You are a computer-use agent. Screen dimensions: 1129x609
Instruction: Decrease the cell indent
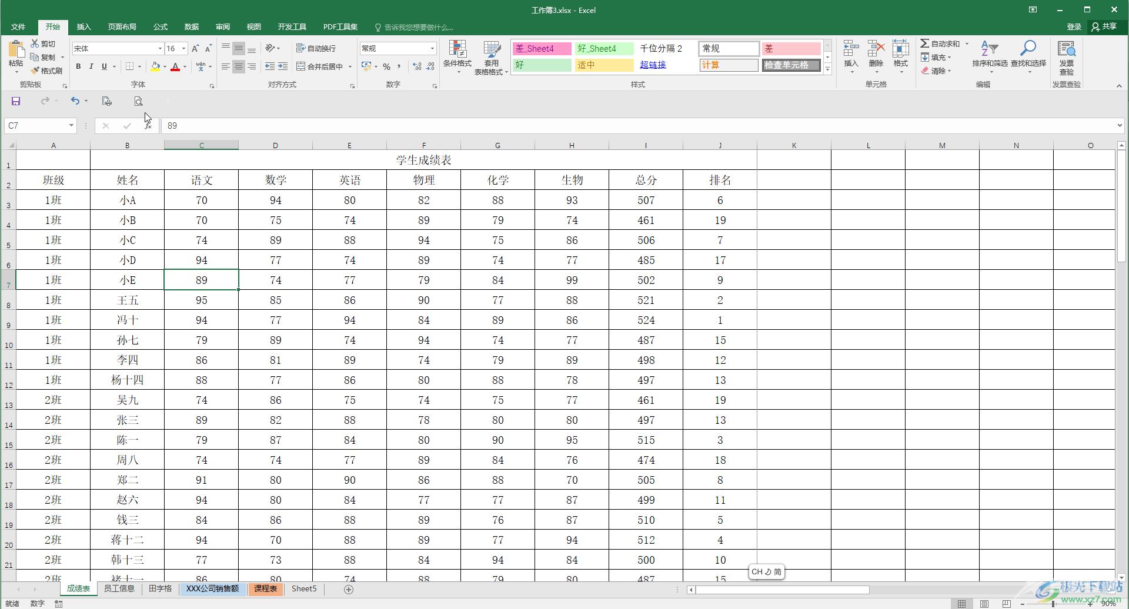coord(270,66)
